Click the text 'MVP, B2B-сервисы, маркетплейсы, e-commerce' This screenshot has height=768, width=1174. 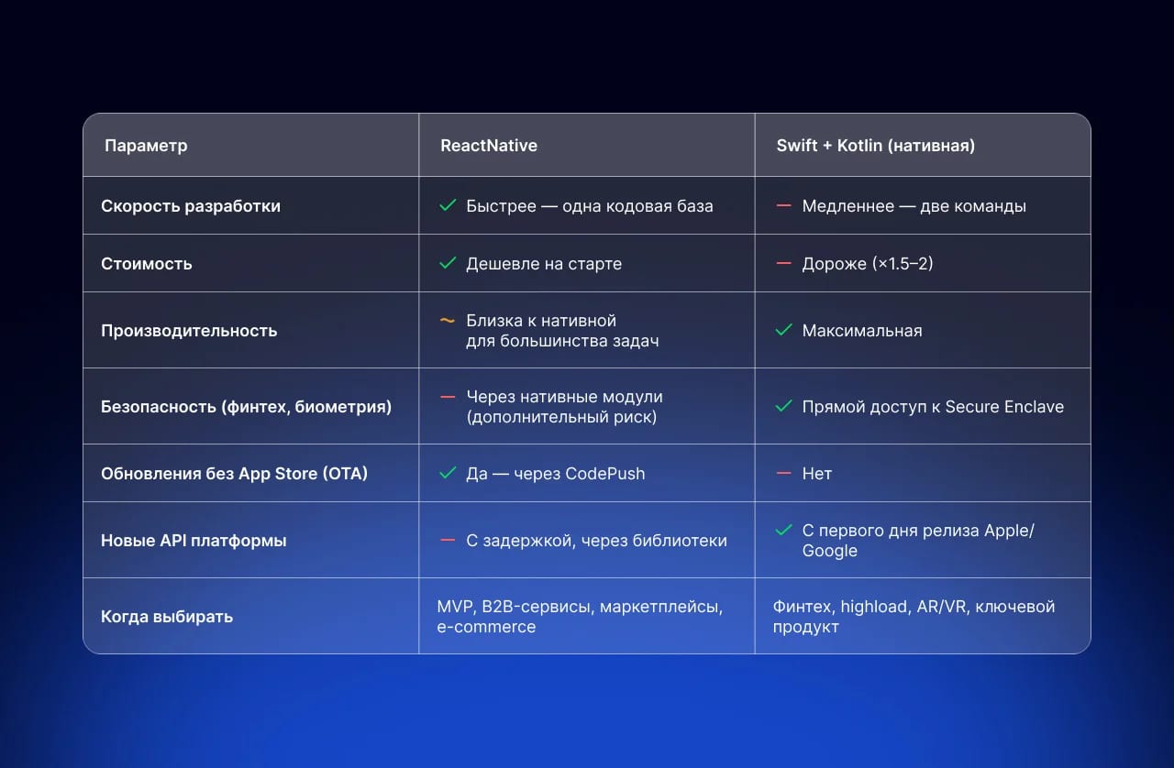[581, 616]
